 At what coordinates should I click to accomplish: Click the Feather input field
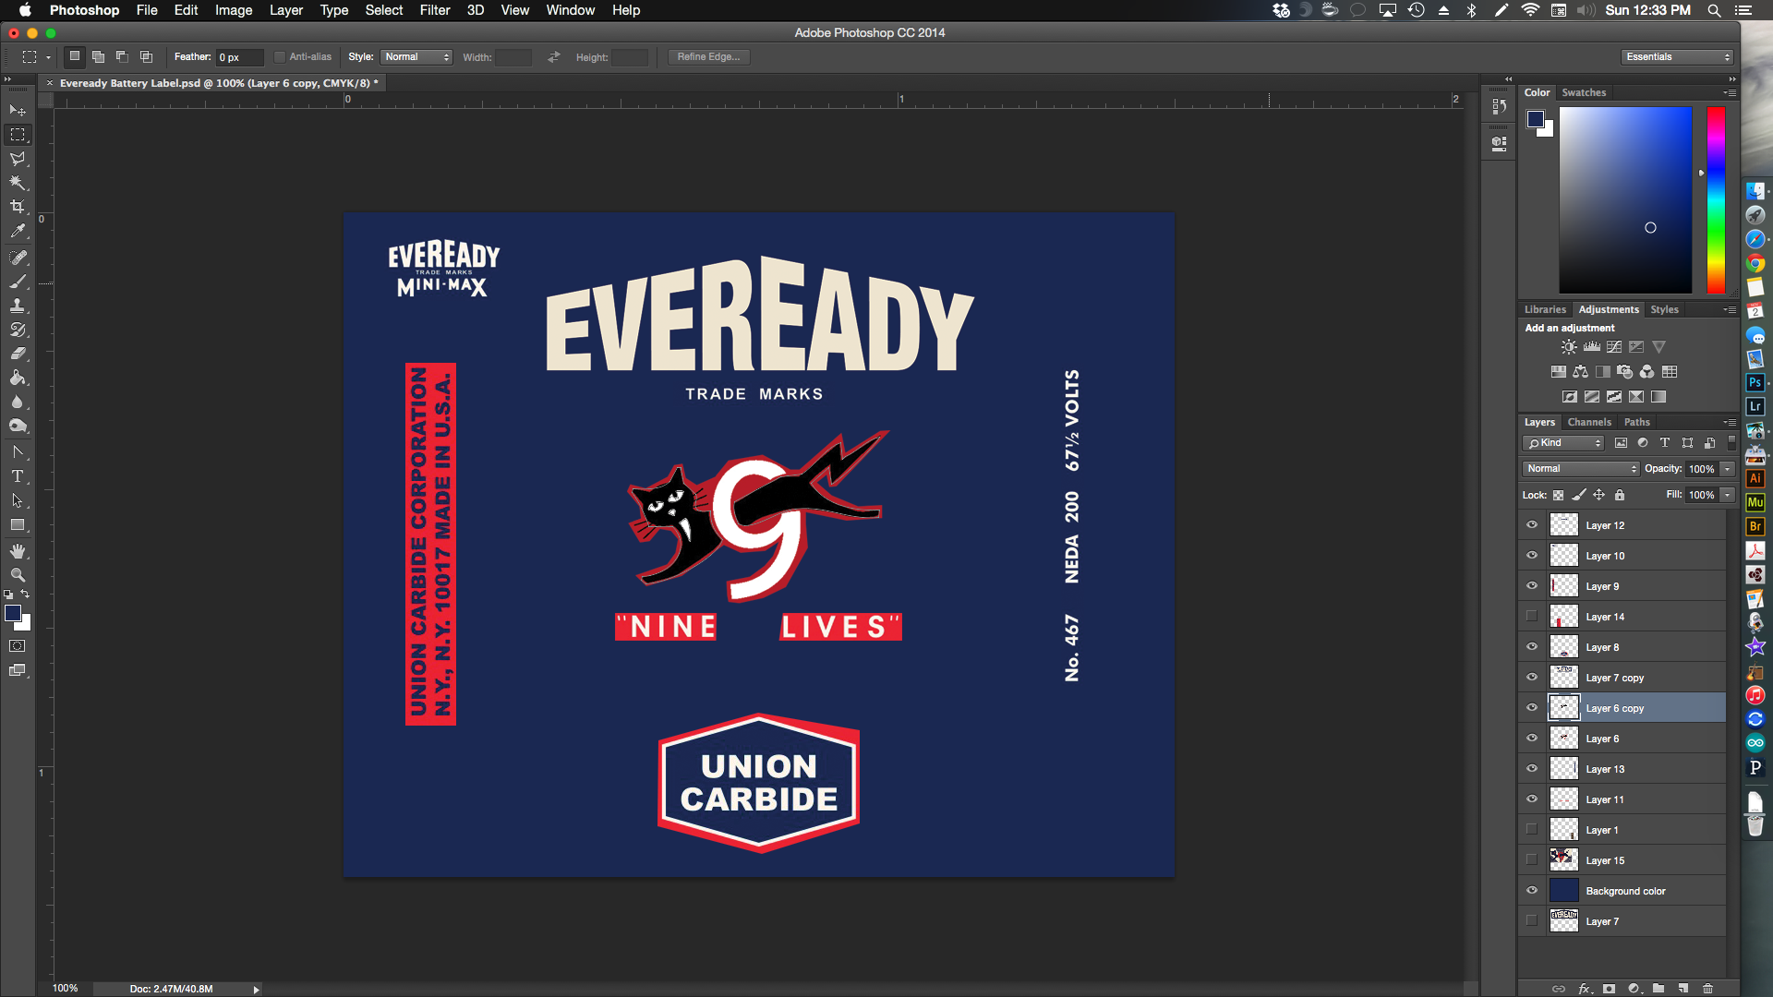click(x=239, y=57)
